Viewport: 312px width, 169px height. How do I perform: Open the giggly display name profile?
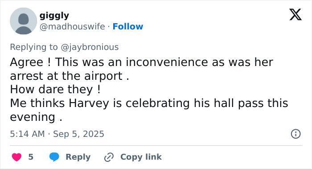[x=54, y=16]
